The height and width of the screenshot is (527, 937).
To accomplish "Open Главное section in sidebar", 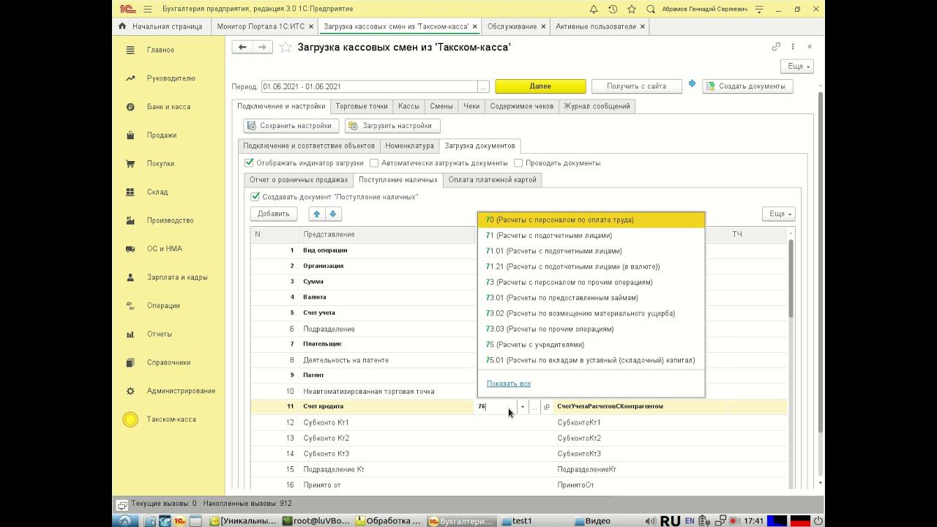I will point(160,50).
